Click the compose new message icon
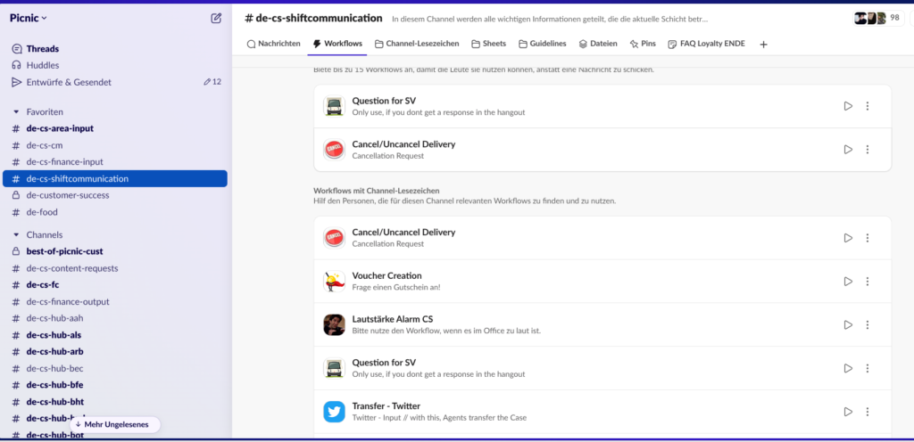Viewport: 914px width, 442px height. [216, 18]
